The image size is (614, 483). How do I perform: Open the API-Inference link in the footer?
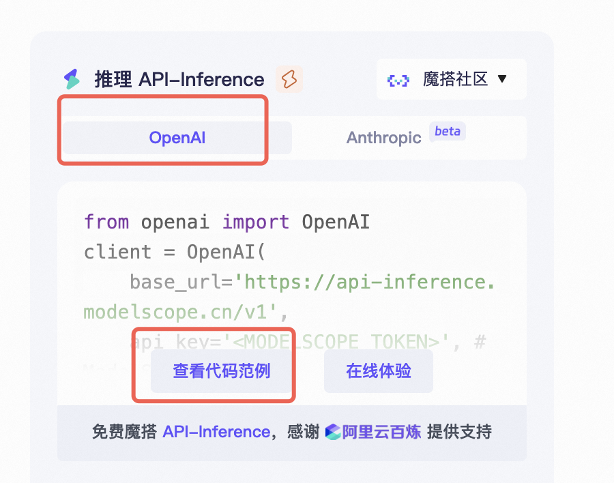[216, 432]
